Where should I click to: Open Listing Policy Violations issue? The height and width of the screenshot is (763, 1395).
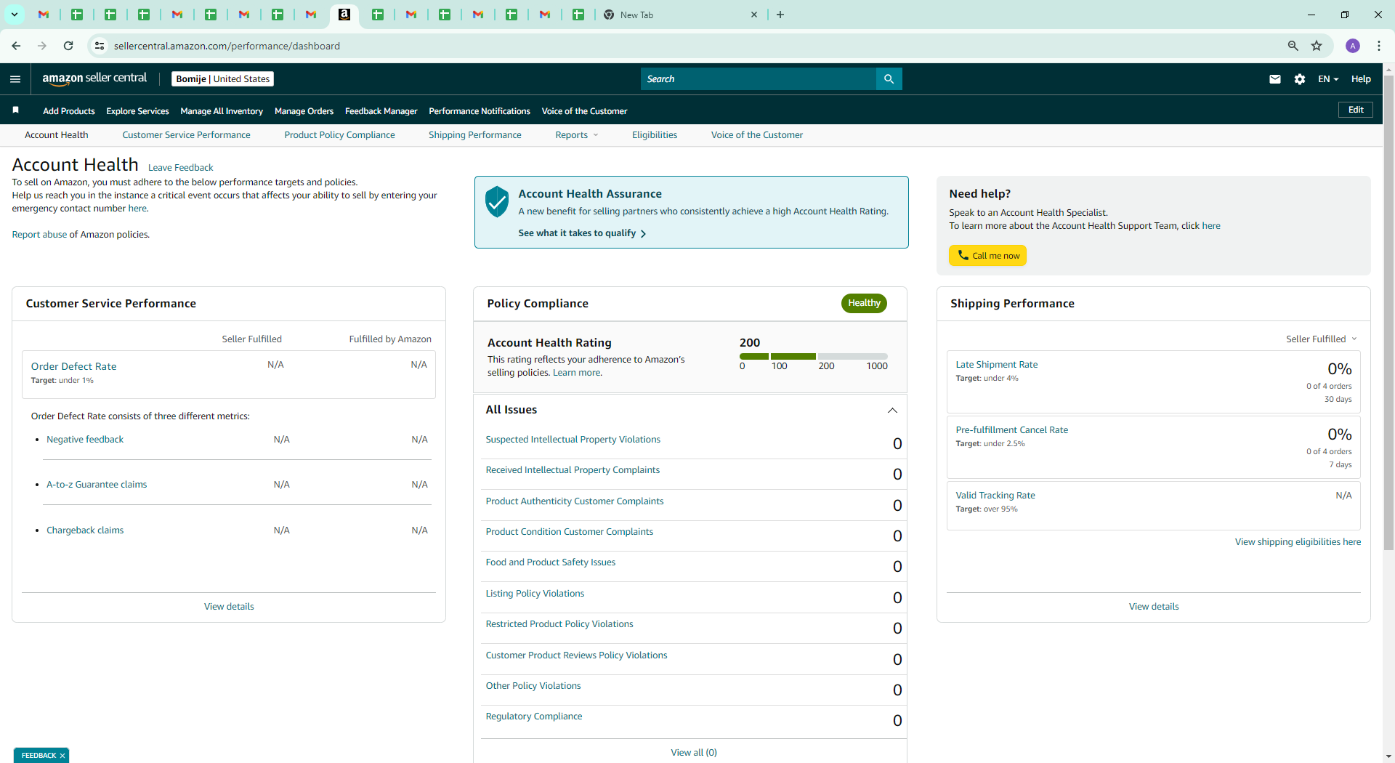[535, 594]
